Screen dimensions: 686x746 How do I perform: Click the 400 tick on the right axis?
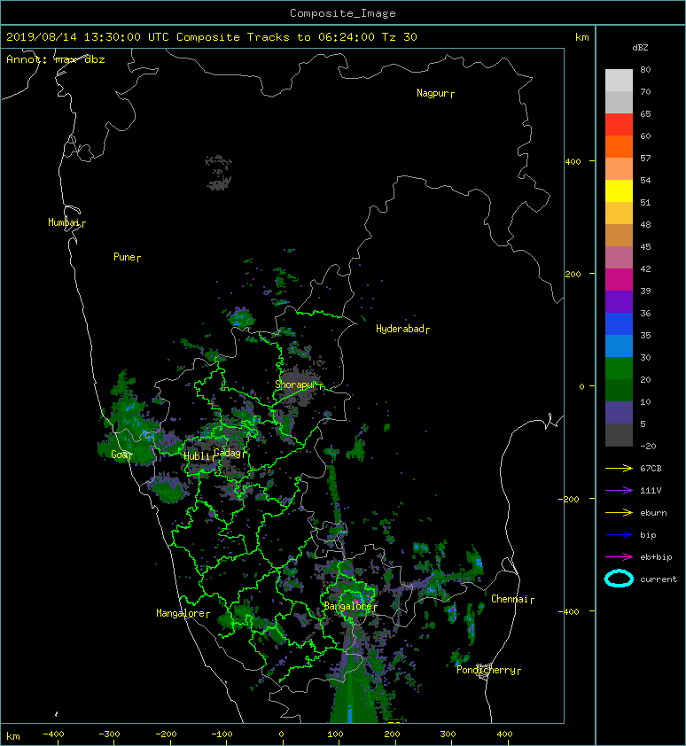tap(573, 162)
